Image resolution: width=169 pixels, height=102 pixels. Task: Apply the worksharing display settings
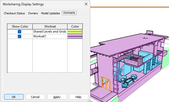coord(57,97)
